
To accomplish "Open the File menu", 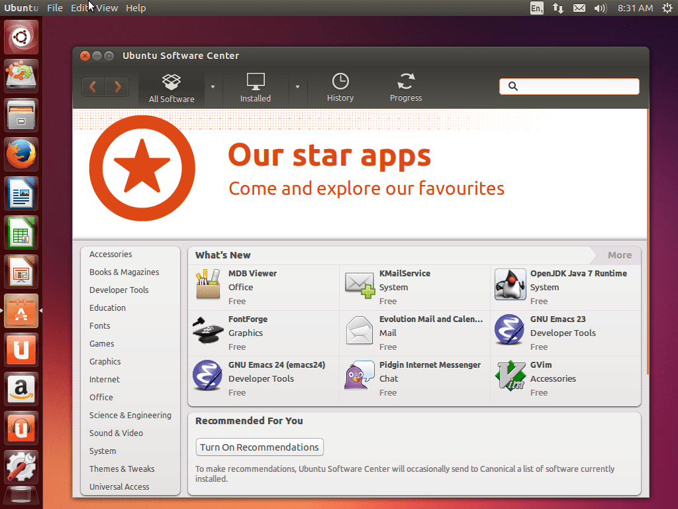I will [55, 8].
